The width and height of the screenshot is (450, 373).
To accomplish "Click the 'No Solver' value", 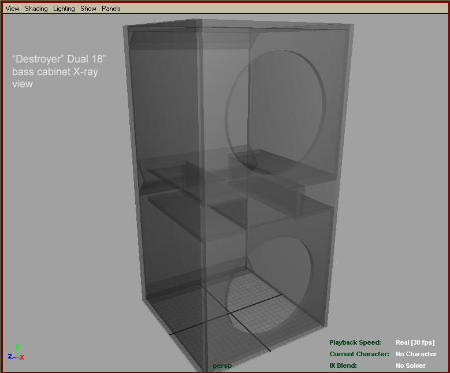I will (x=411, y=365).
